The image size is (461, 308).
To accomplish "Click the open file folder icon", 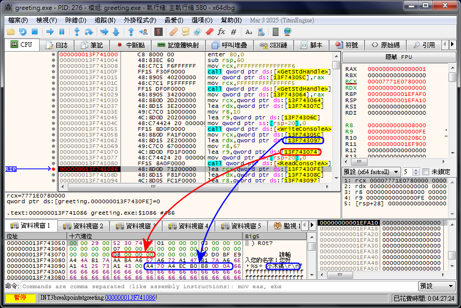I will (10, 32).
